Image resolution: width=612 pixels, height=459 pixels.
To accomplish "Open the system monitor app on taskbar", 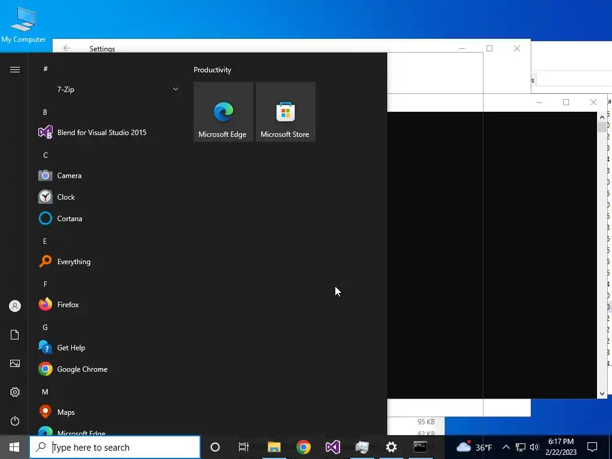I will (x=362, y=447).
